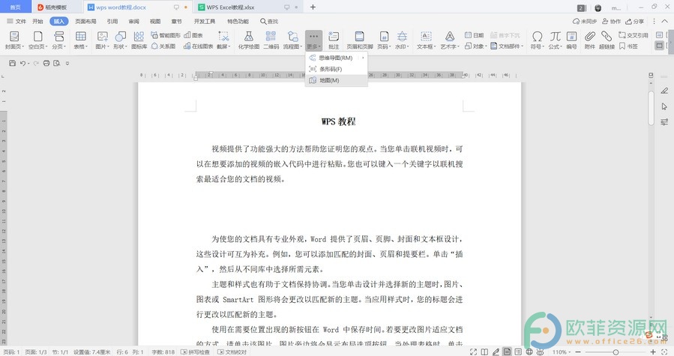Image resolution: width=674 pixels, height=356 pixels.
Task: Start a screenshot capture (截屏)
Action: click(223, 40)
